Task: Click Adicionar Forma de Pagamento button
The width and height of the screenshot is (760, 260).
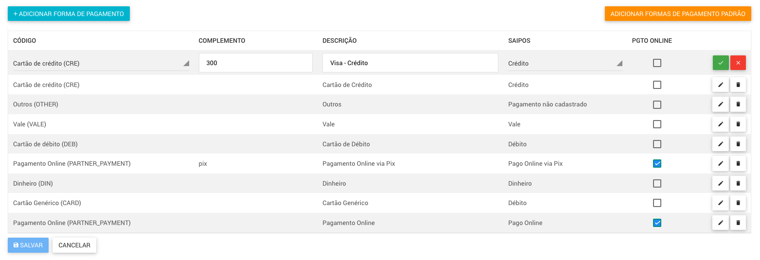Action: pyautogui.click(x=69, y=14)
